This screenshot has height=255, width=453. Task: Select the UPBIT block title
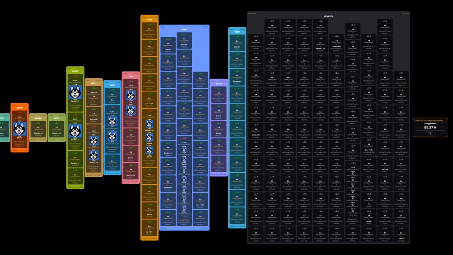pos(184,29)
